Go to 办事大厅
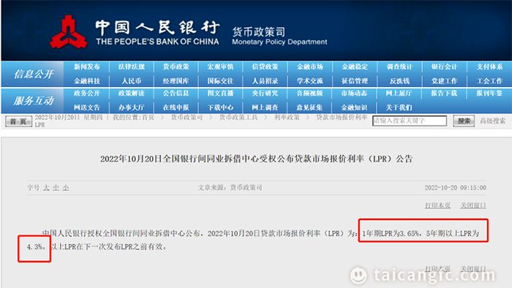This screenshot has height=288, width=512. (x=131, y=107)
